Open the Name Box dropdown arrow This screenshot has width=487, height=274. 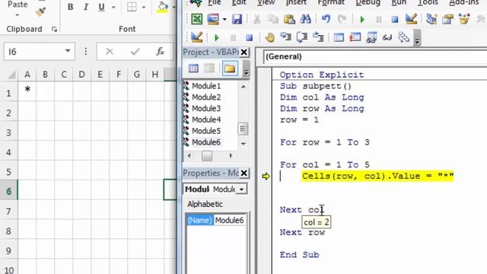pos(68,51)
